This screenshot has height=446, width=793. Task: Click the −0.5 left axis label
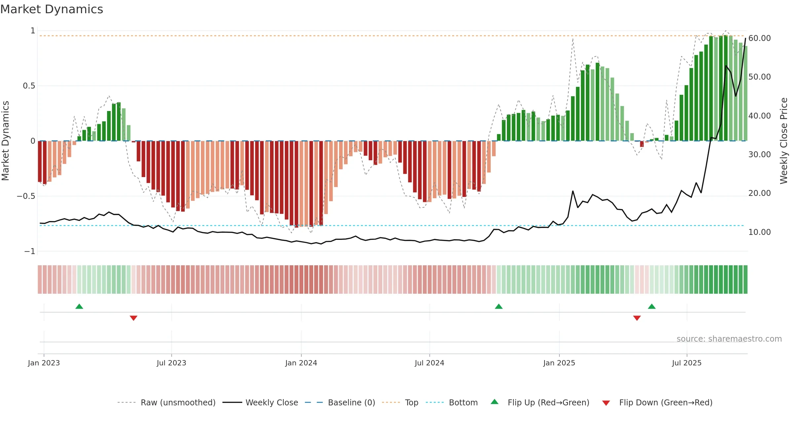26,196
